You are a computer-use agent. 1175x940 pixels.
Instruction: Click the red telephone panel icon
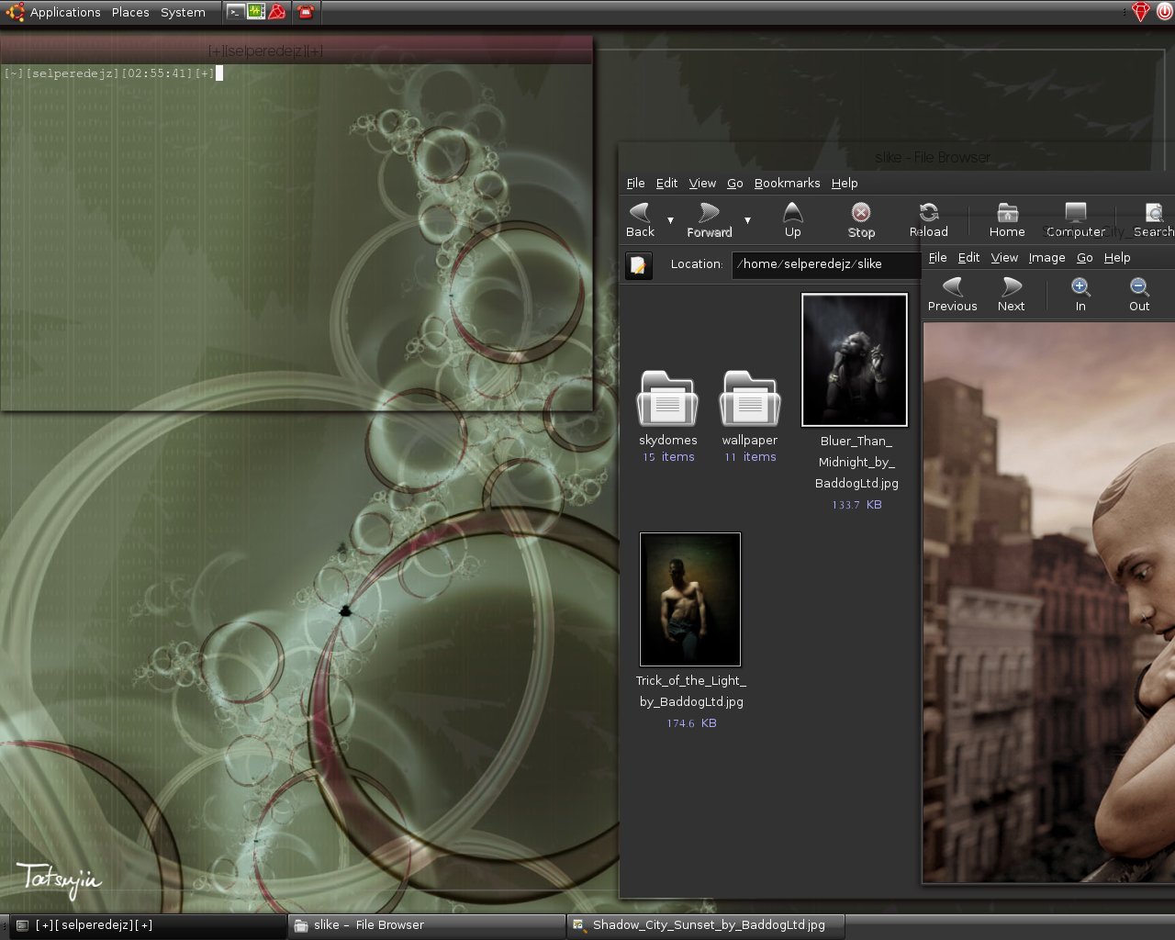point(306,12)
